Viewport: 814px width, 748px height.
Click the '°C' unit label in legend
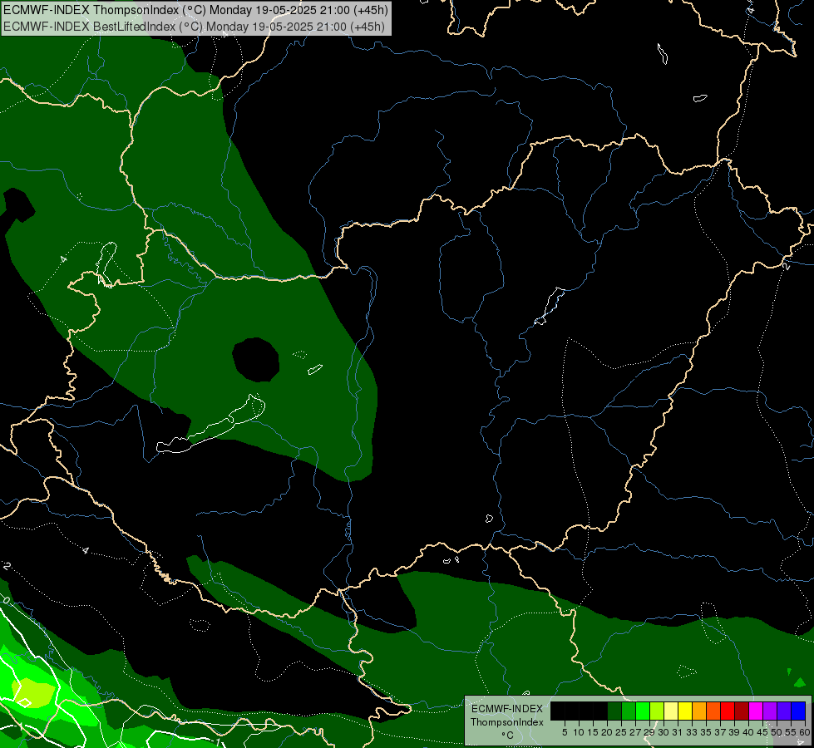pyautogui.click(x=507, y=736)
